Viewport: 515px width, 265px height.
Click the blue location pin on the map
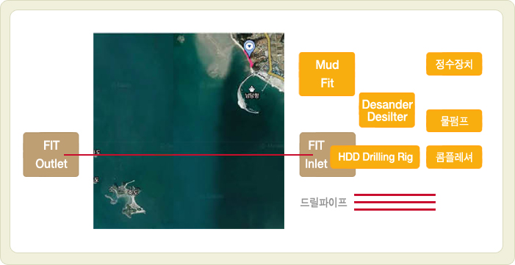point(250,48)
